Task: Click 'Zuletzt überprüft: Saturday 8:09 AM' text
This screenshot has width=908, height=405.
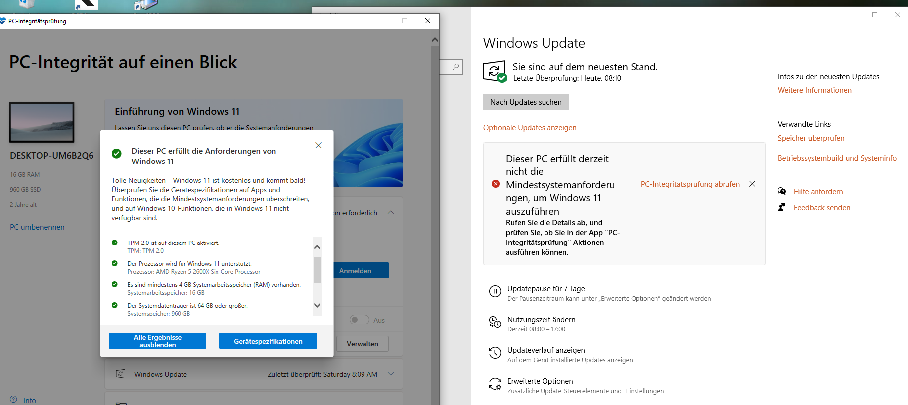Action: [x=322, y=374]
